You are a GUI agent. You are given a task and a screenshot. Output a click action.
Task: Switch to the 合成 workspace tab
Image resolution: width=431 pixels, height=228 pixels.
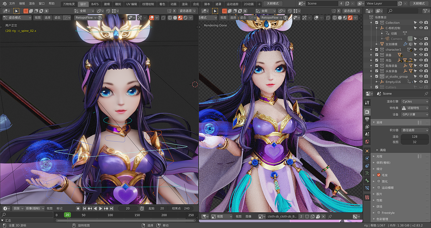pos(196,4)
